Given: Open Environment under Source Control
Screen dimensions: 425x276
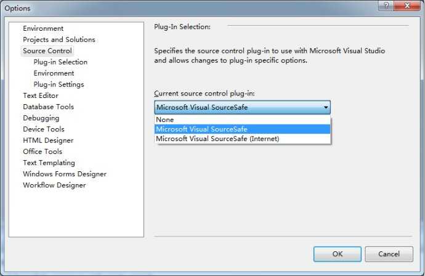Looking at the screenshot, I should 54,73.
